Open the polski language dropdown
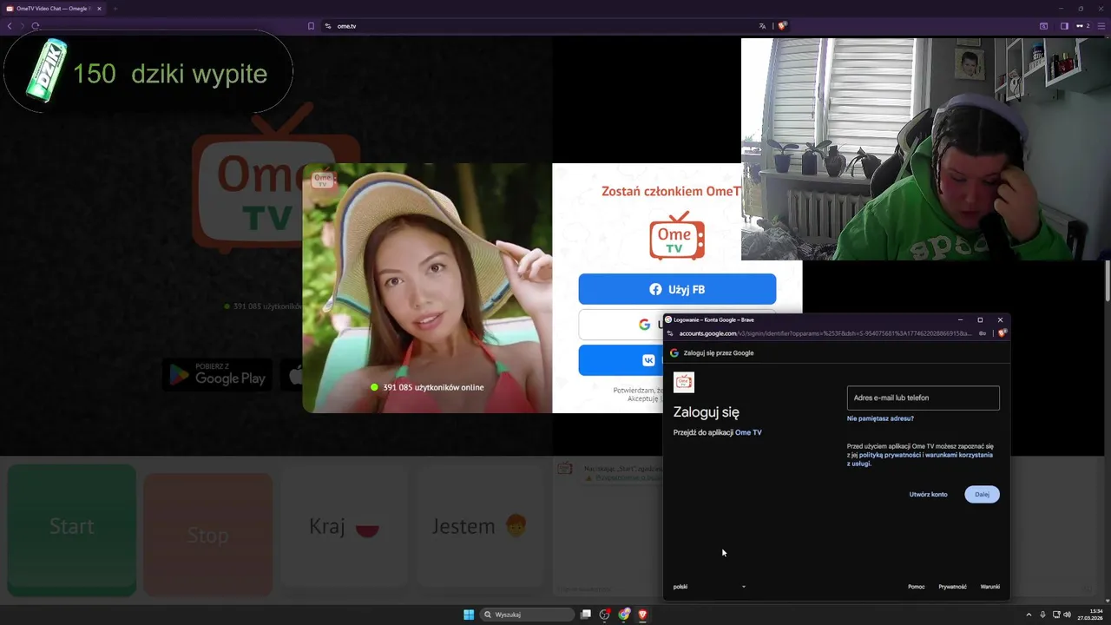Screen dimensions: 1111x625 [710, 587]
